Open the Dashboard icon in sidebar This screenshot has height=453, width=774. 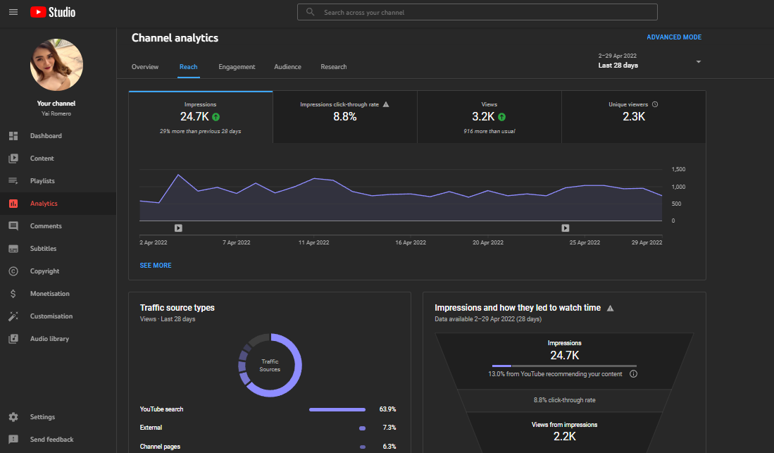point(13,136)
